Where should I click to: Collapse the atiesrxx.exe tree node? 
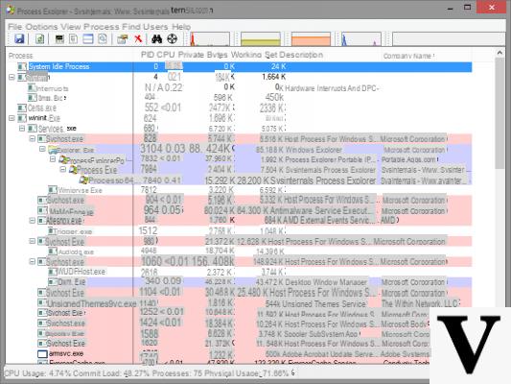click(x=33, y=221)
